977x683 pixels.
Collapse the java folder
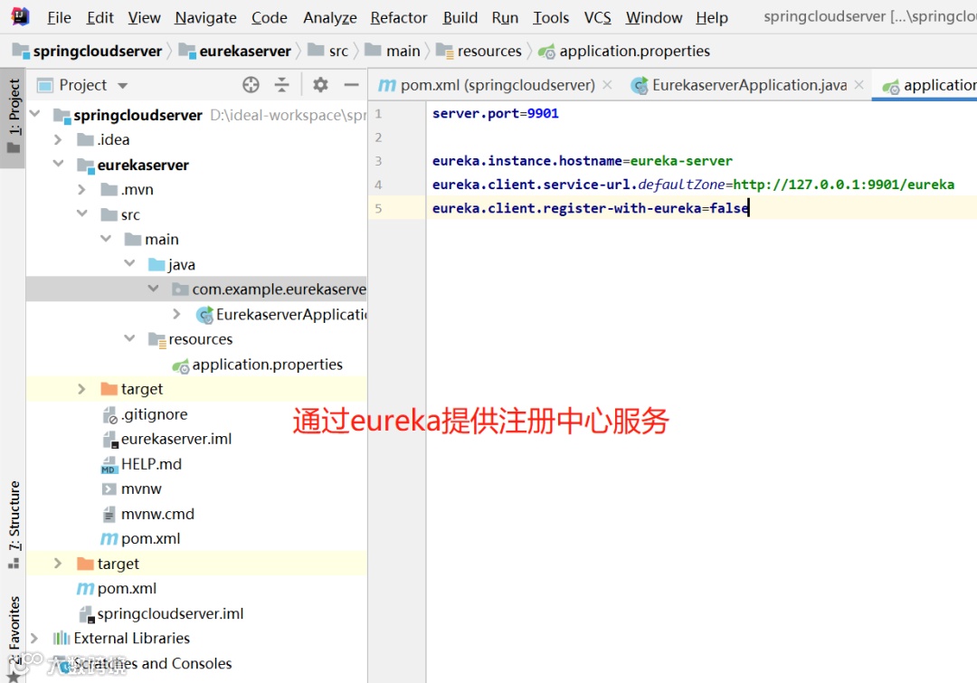[129, 263]
